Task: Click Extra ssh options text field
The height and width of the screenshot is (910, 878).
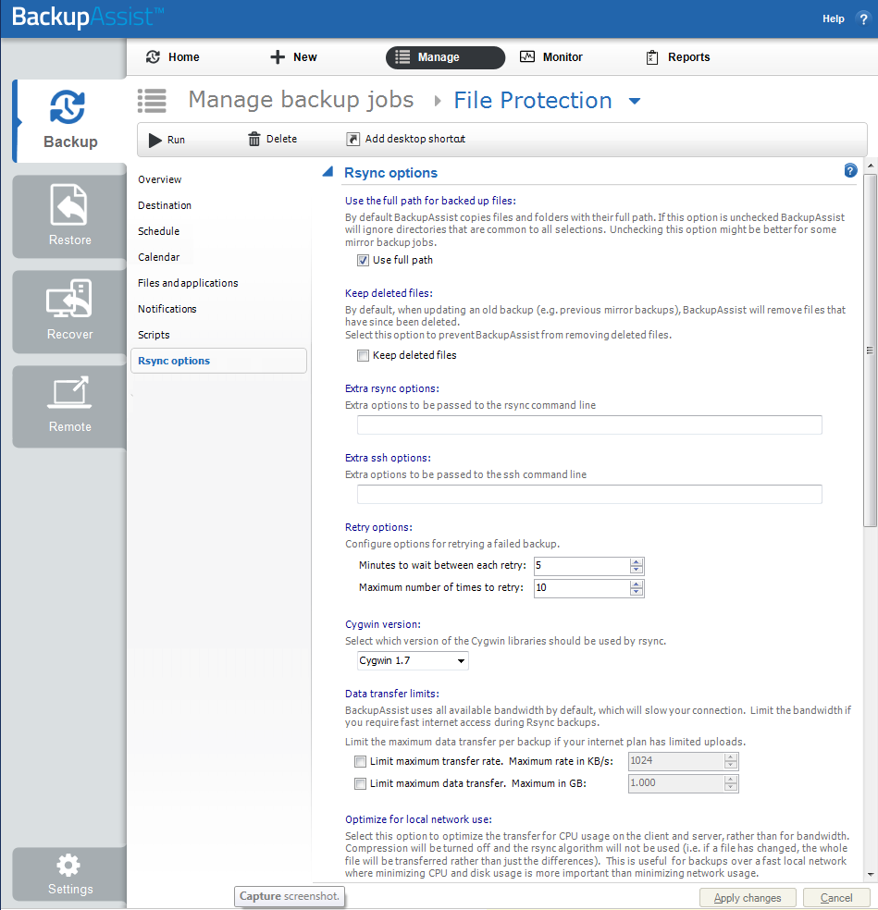Action: pos(589,495)
